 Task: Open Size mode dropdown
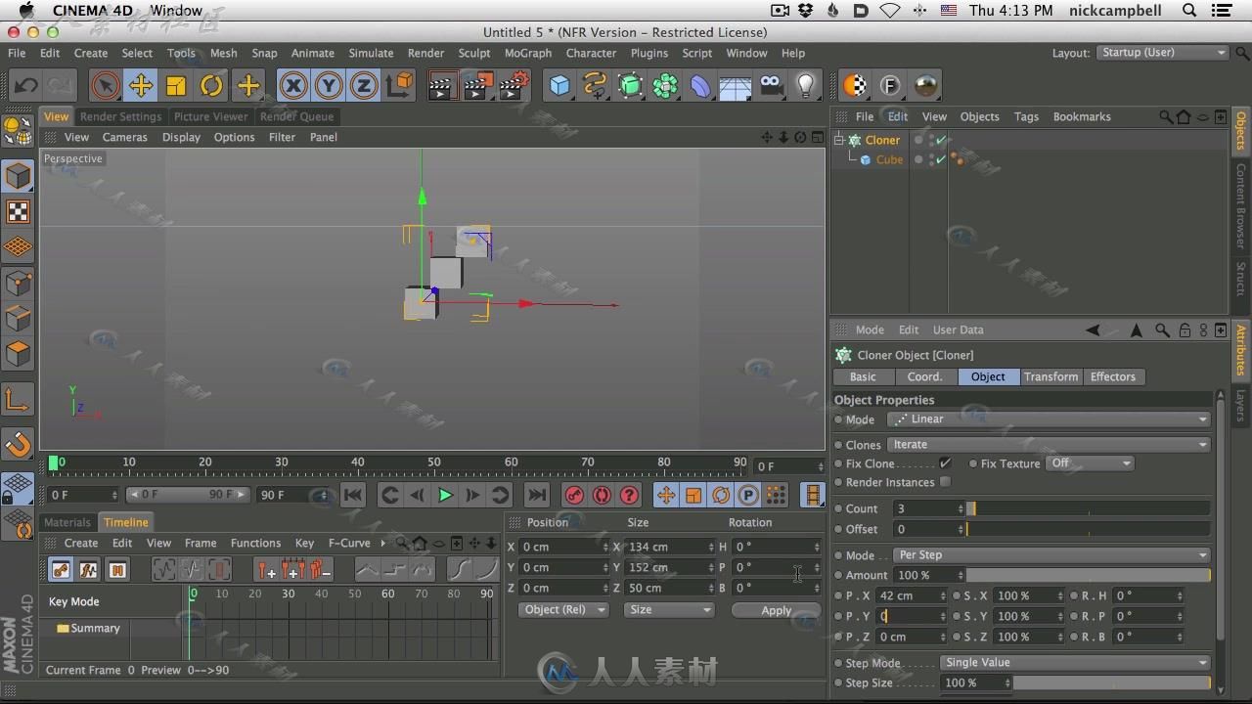tap(669, 609)
